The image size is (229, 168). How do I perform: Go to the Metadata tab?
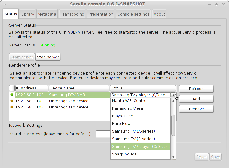point(47,14)
